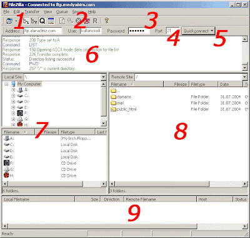This screenshot has width=250, height=238.
Task: Click the Reconnect 'R' toolbar icon
Action: tap(95, 21)
